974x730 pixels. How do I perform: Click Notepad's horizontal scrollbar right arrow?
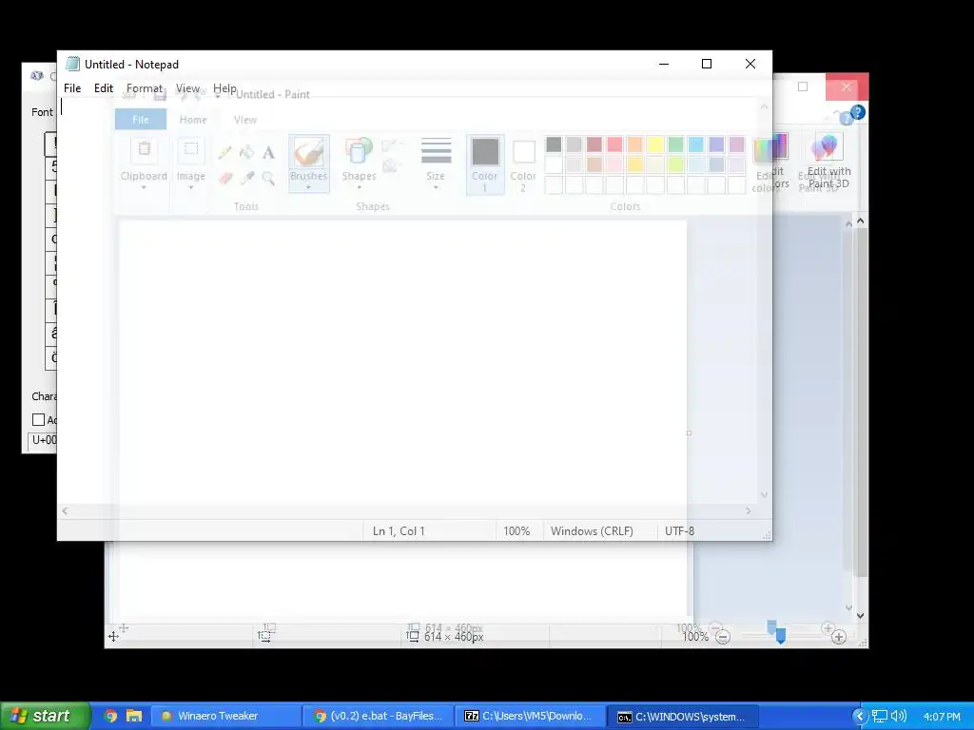point(749,510)
